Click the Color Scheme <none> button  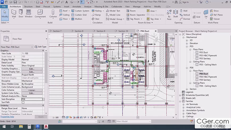click(x=32, y=90)
